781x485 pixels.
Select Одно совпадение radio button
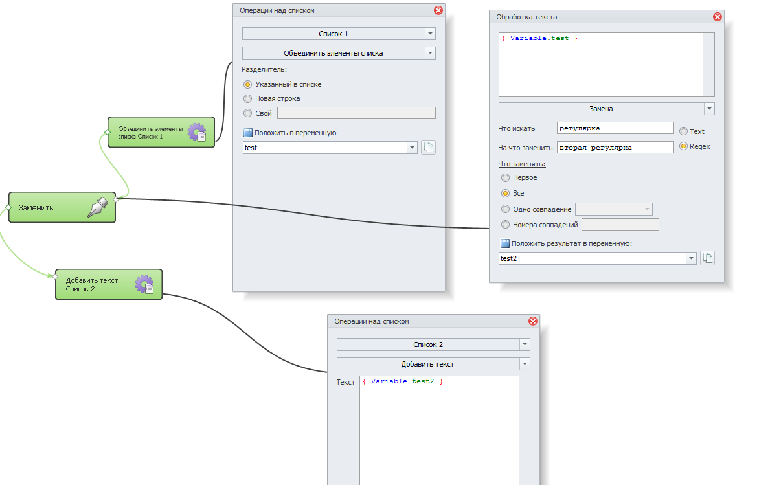[506, 209]
